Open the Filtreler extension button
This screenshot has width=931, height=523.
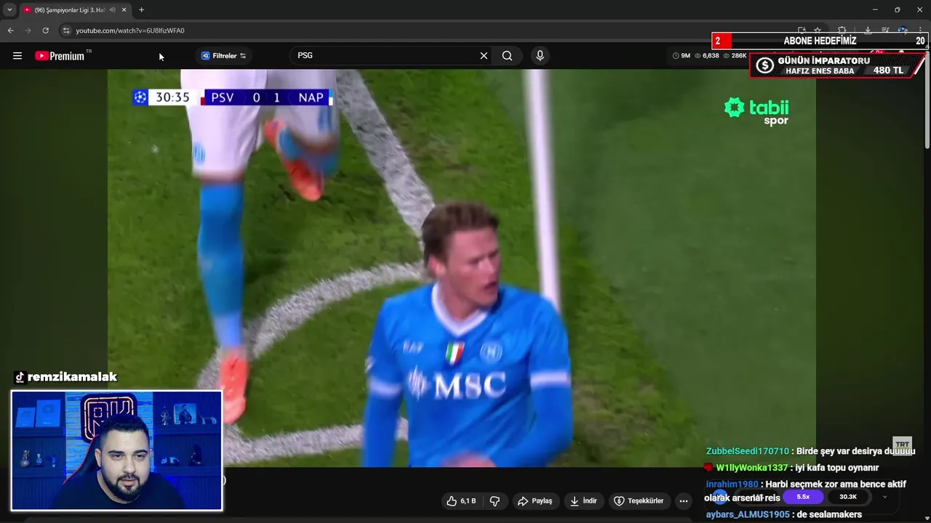pyautogui.click(x=224, y=56)
